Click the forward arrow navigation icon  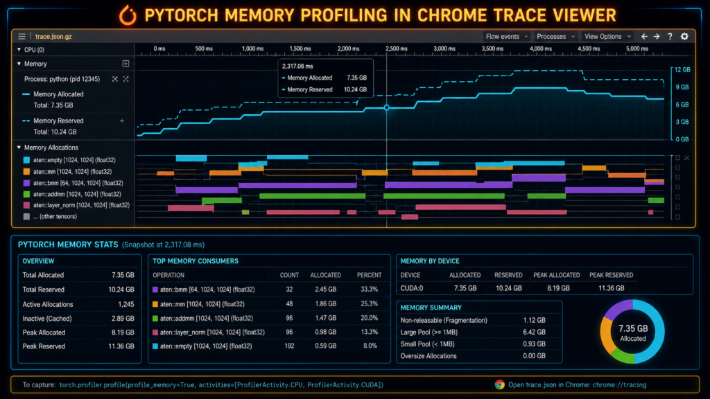(x=657, y=36)
